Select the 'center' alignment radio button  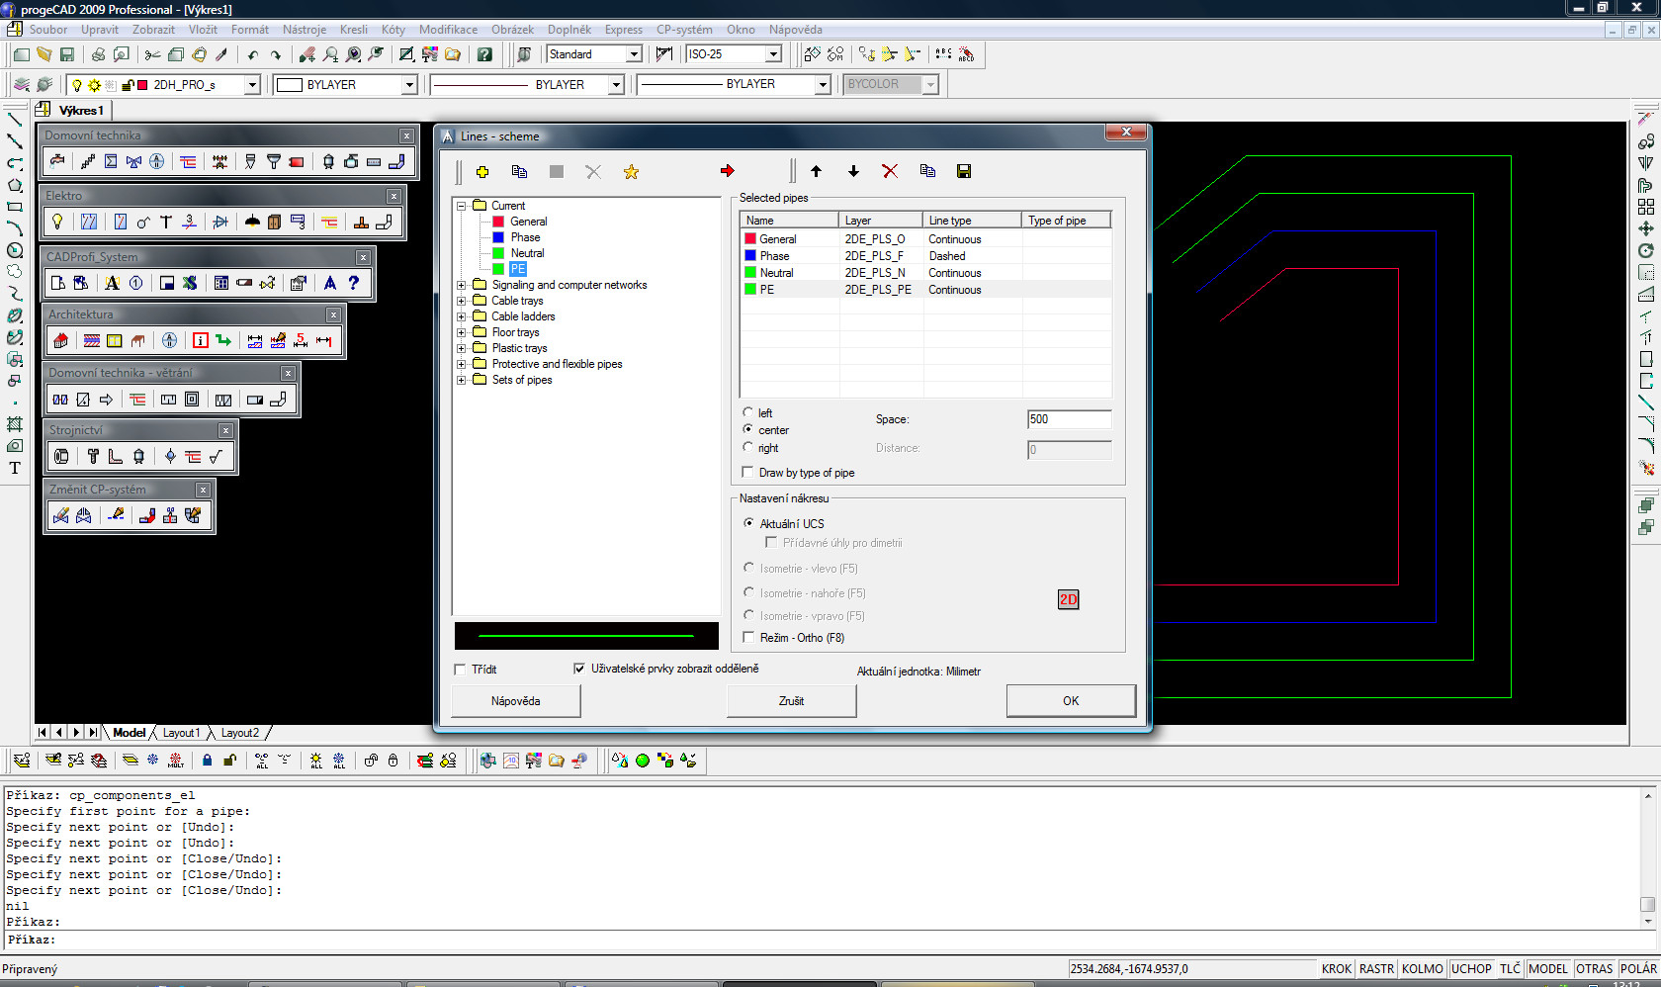click(x=748, y=429)
